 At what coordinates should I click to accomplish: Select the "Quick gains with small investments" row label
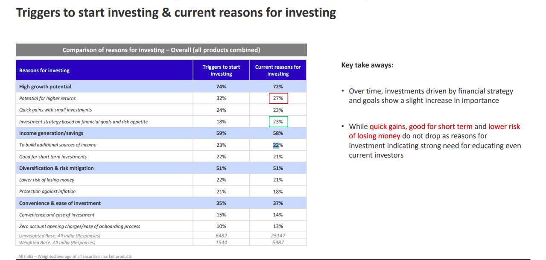coord(55,110)
